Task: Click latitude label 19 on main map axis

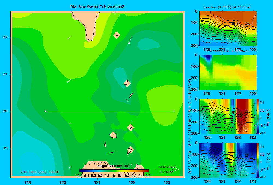Action: pyautogui.click(x=5, y=148)
